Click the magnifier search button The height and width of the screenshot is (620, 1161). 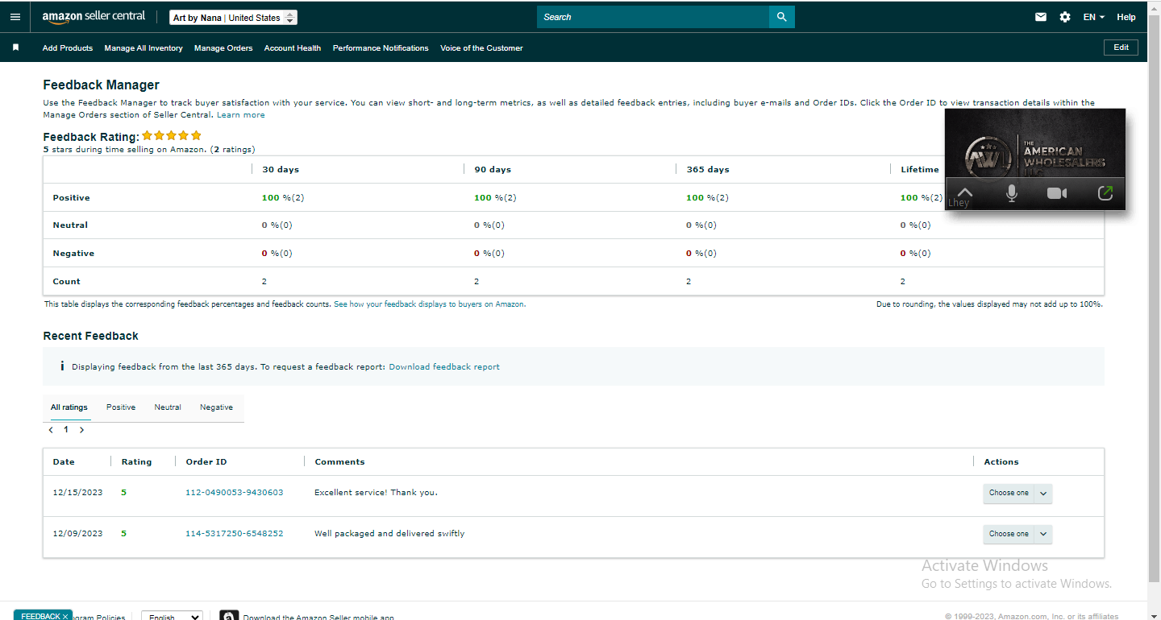[781, 17]
